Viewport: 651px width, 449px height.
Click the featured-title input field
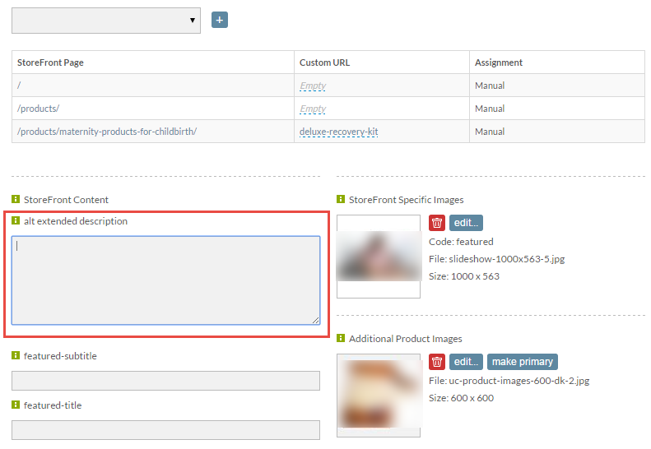click(165, 430)
